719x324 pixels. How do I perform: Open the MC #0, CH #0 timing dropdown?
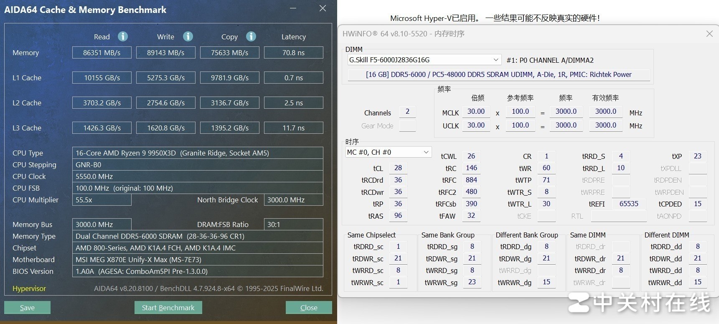[x=388, y=152]
